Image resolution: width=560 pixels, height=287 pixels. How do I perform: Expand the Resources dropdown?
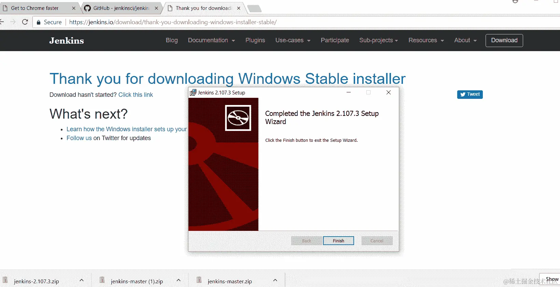[426, 40]
